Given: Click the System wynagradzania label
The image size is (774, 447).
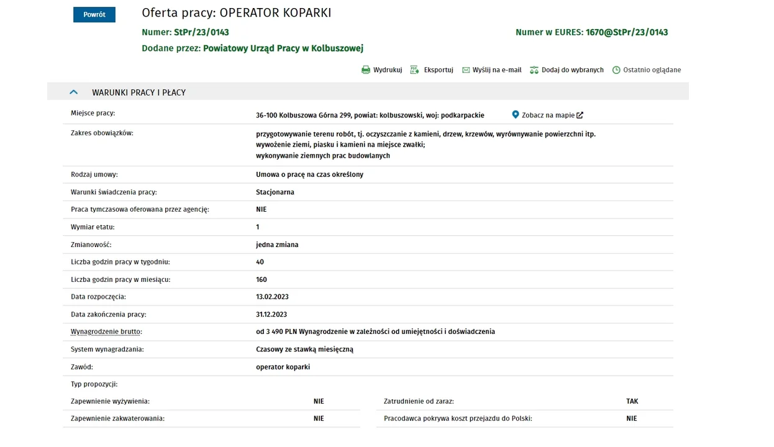Looking at the screenshot, I should point(107,350).
